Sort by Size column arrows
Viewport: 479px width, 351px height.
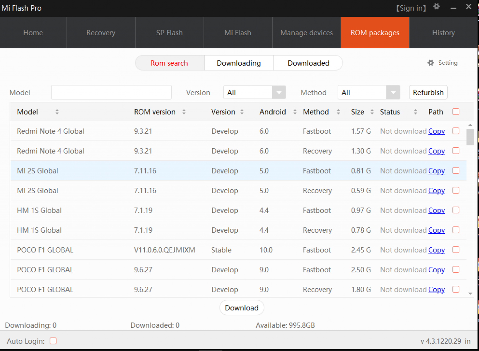[x=372, y=112]
